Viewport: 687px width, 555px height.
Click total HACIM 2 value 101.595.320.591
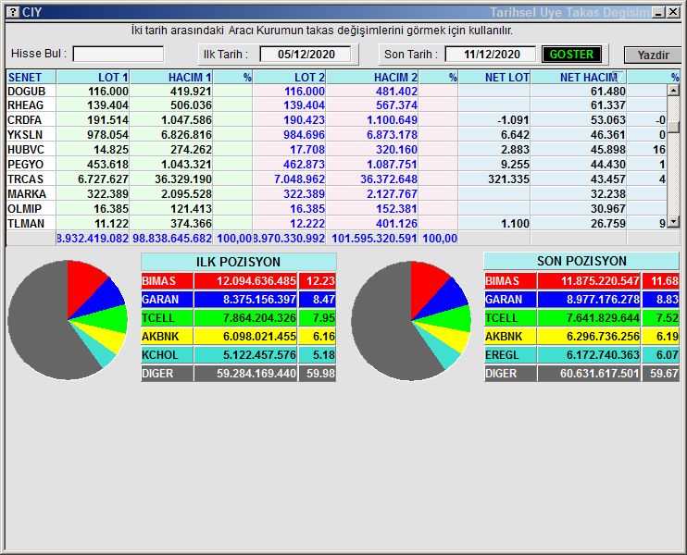374,239
